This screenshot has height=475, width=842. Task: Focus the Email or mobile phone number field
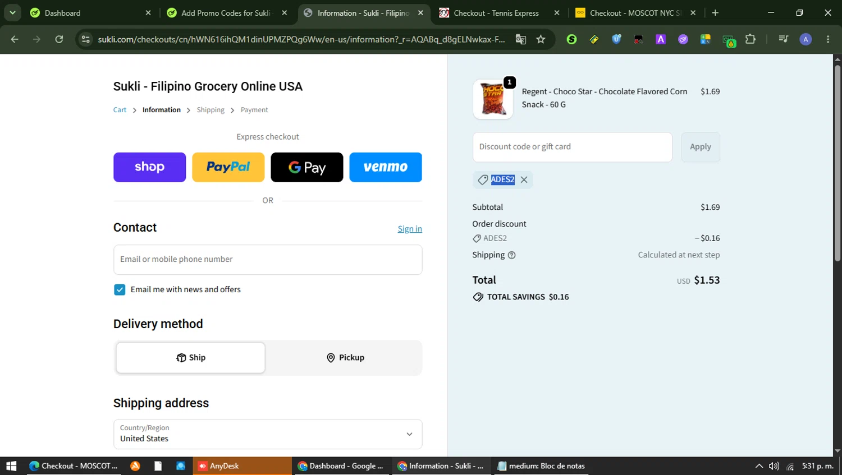[x=268, y=260]
